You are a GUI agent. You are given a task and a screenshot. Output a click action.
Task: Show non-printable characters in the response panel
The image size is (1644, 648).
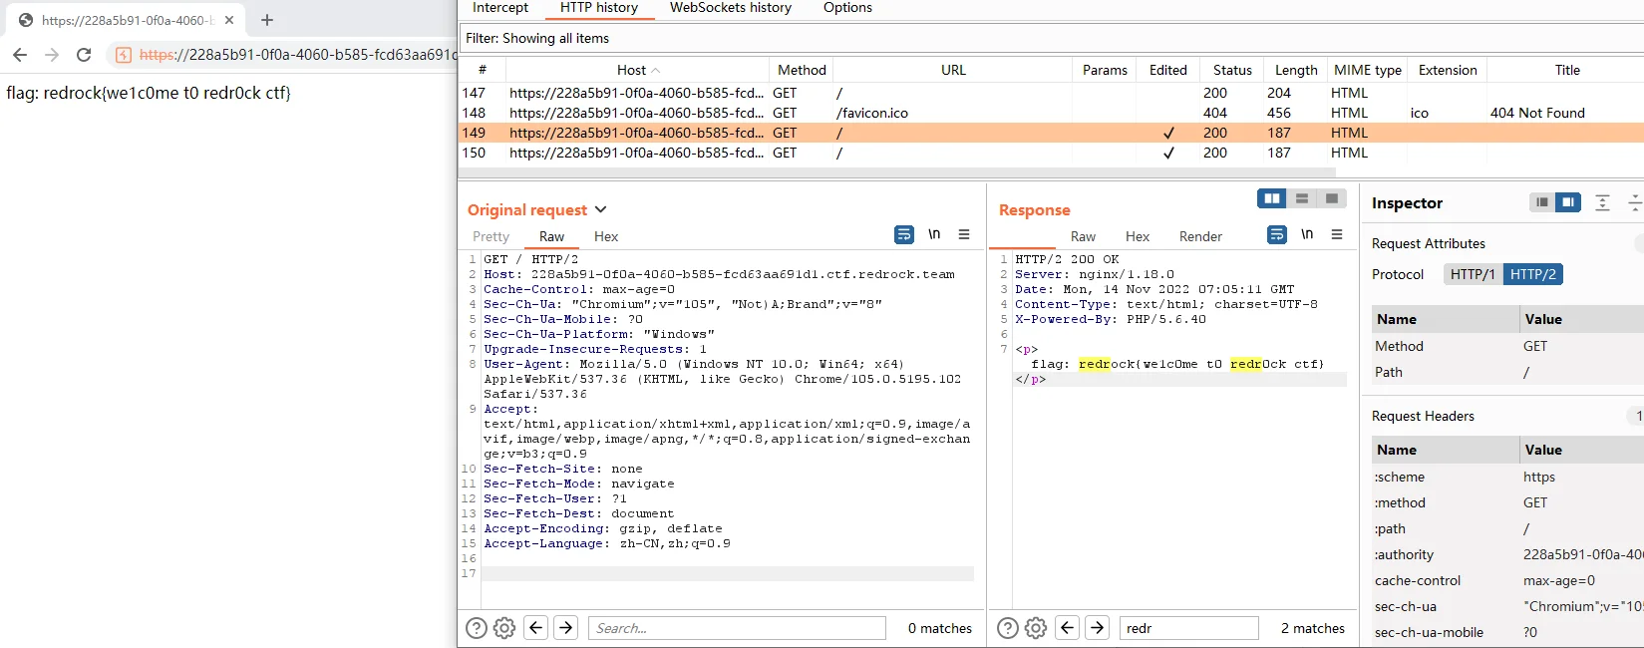1306,235
